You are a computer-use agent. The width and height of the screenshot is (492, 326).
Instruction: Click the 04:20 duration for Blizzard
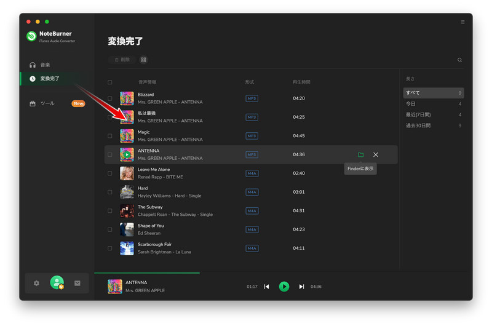pos(299,98)
